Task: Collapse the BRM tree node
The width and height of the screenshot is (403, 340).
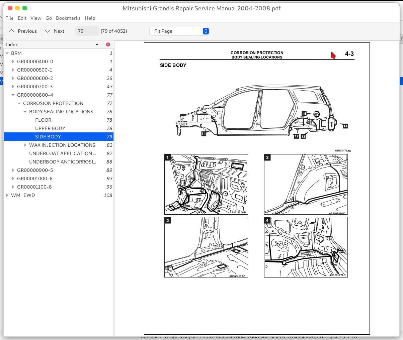Action: tap(7, 53)
